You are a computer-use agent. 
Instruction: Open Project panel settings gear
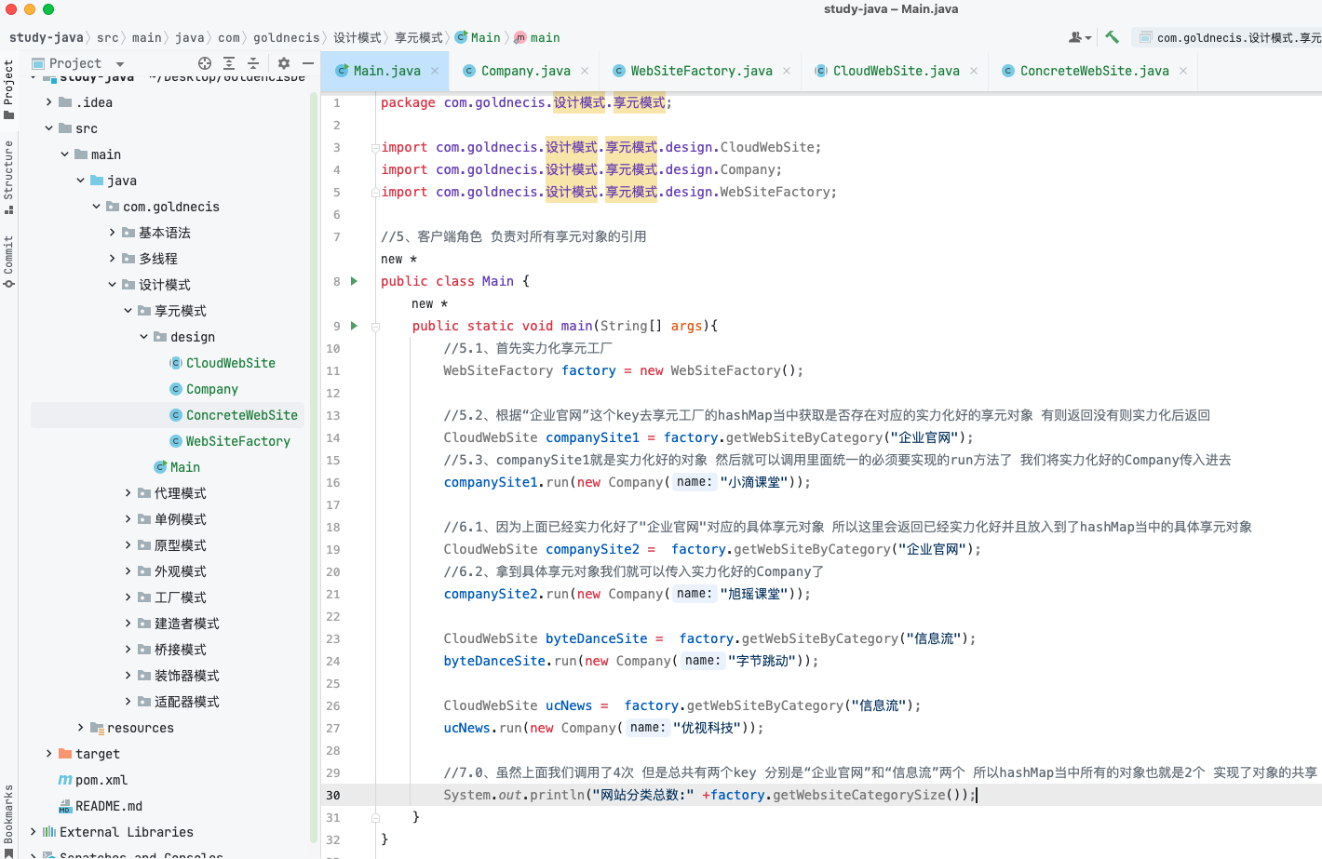[284, 63]
